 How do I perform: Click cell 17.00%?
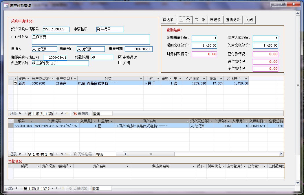[215, 83]
